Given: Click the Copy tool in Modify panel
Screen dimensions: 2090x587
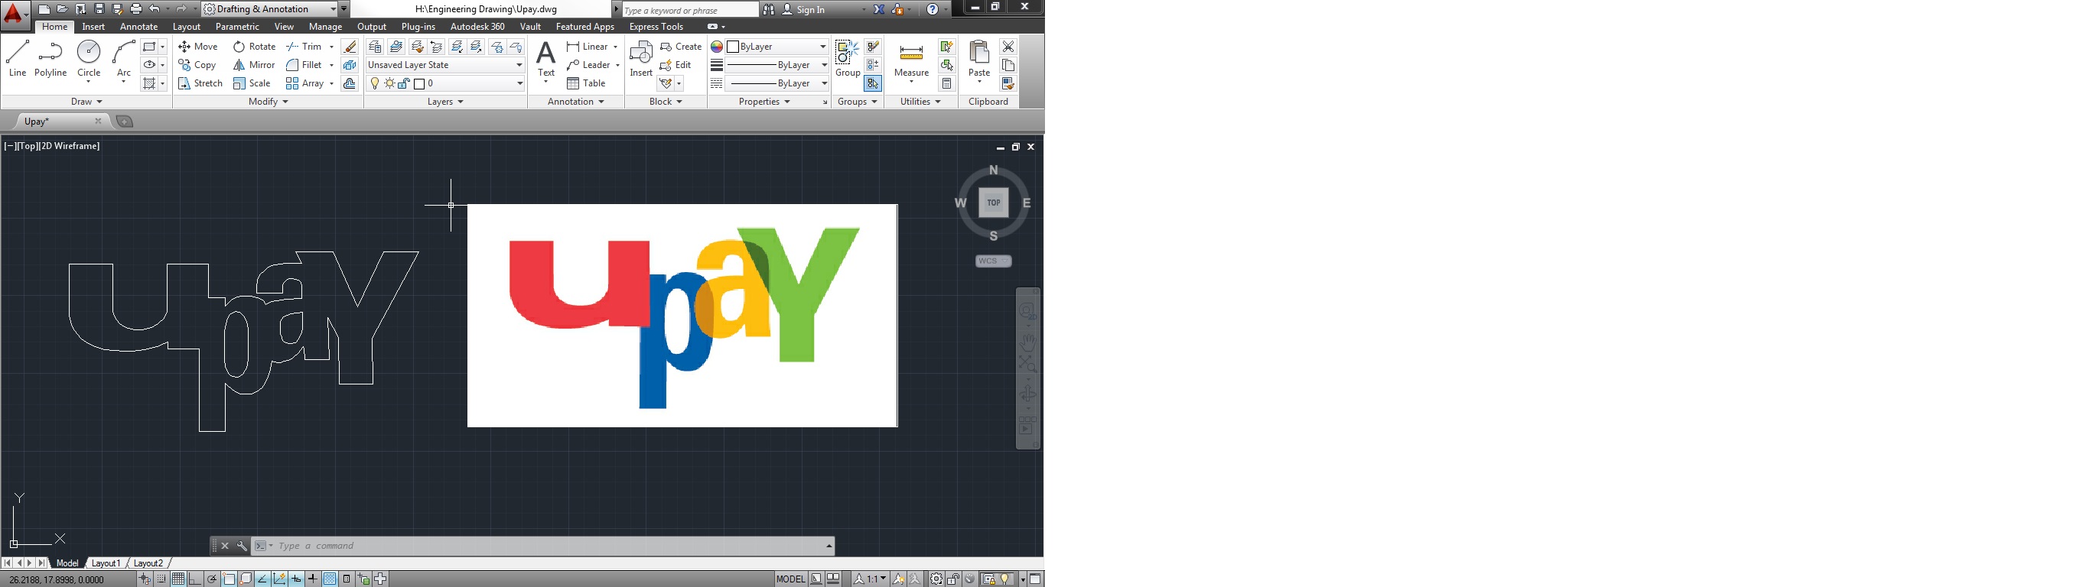Looking at the screenshot, I should coord(197,65).
